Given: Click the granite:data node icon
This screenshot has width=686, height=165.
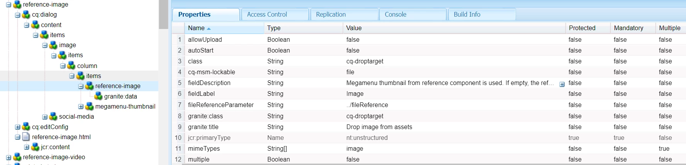Looking at the screenshot, I should tap(98, 96).
